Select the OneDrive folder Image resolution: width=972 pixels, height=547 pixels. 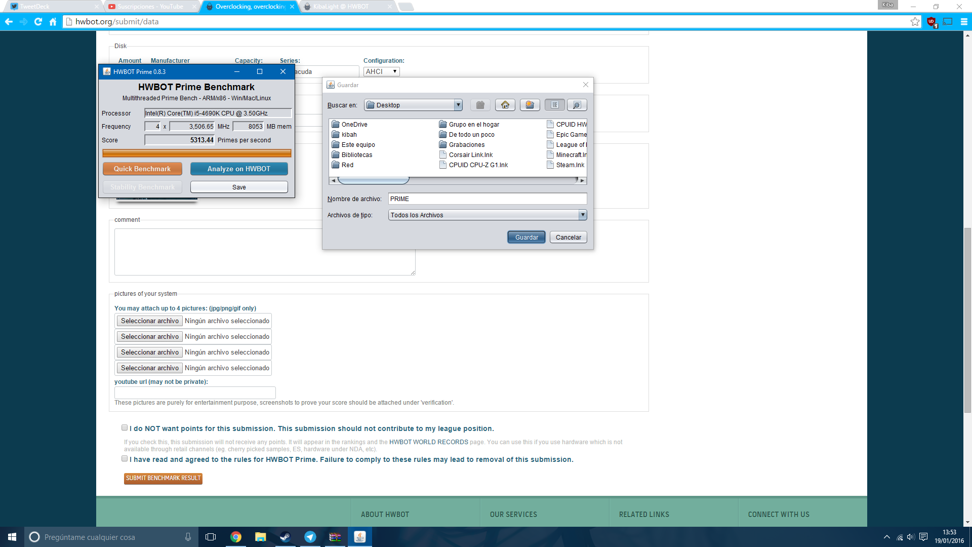click(350, 125)
